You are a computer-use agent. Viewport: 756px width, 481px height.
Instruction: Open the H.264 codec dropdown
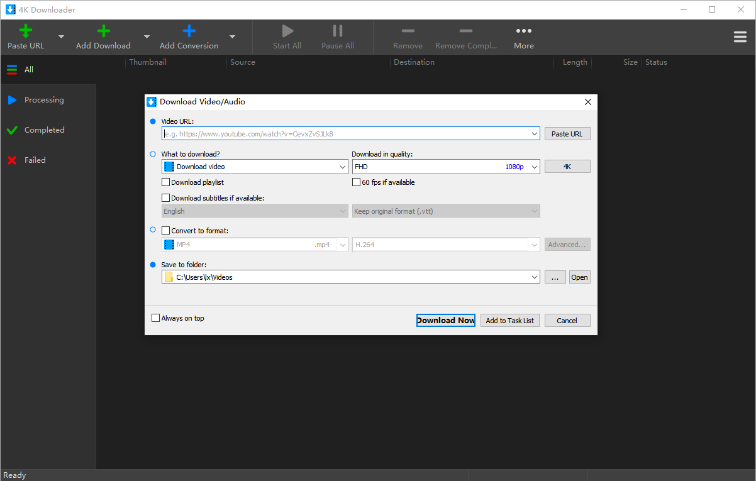[x=446, y=245]
